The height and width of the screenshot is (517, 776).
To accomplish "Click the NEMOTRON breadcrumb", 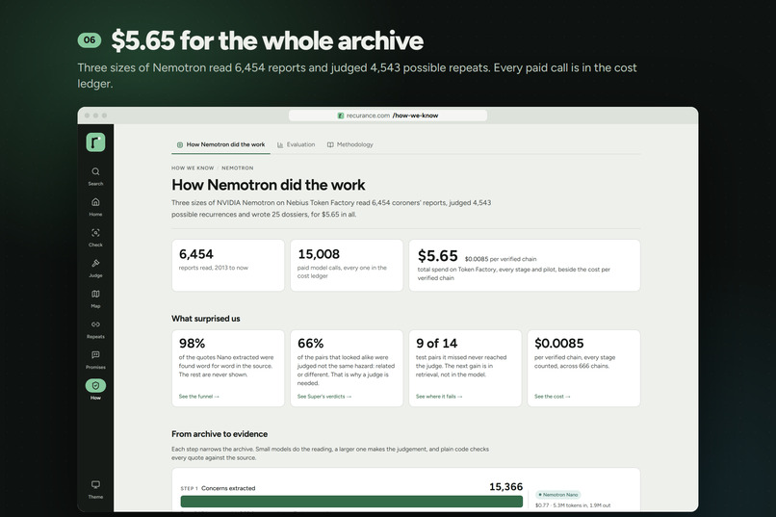I will [238, 168].
